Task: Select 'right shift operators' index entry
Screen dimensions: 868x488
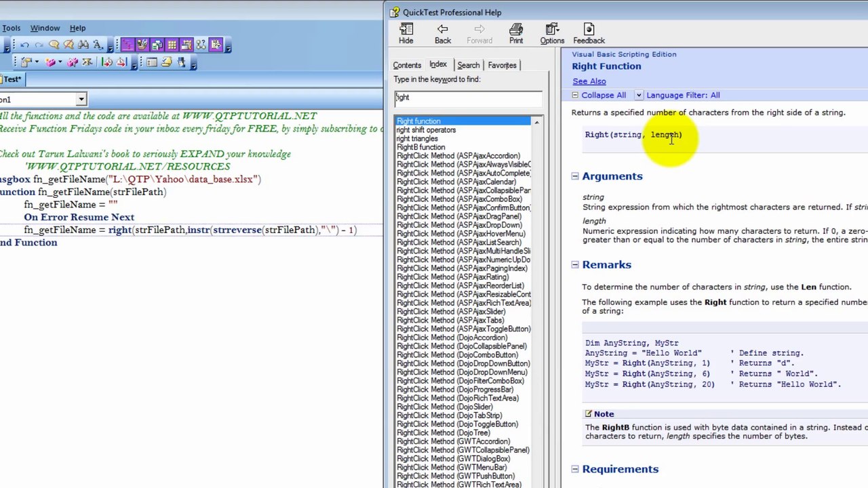Action: 426,130
